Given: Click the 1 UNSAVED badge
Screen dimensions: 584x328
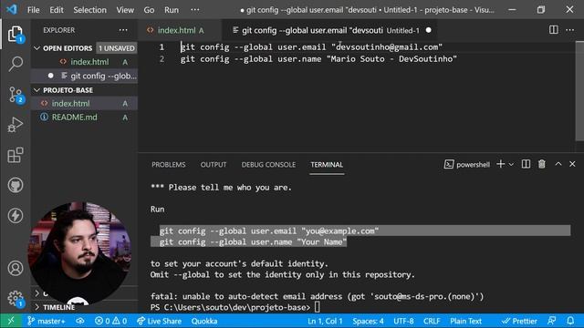Looking at the screenshot, I should point(117,48).
